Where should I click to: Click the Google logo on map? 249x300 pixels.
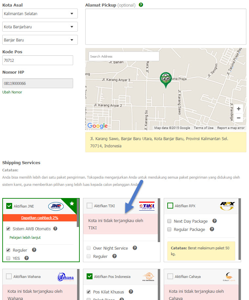click(97, 126)
